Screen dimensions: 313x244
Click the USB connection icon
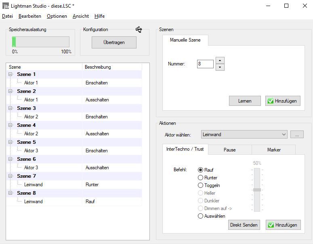coord(139,29)
